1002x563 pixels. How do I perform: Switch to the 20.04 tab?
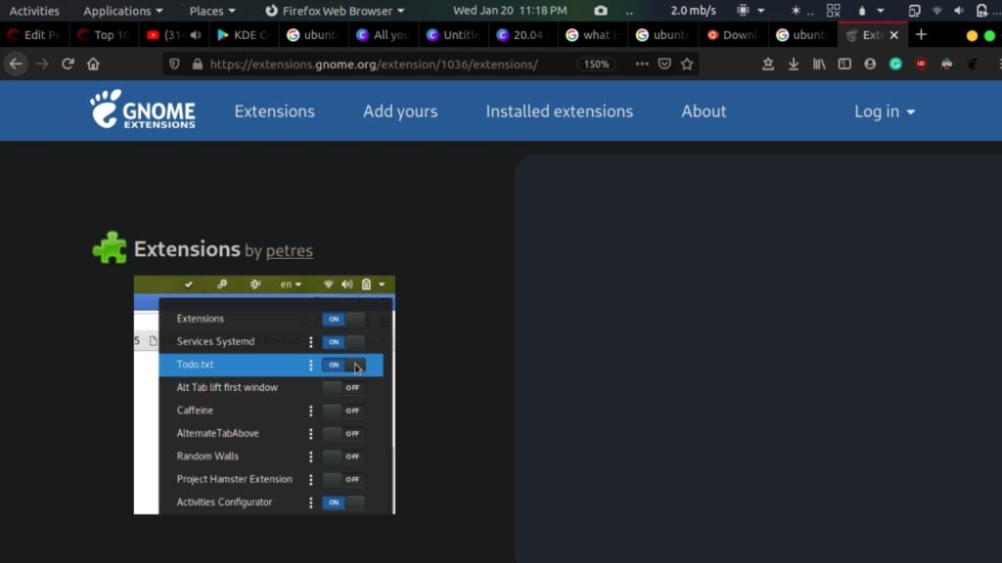[x=523, y=35]
